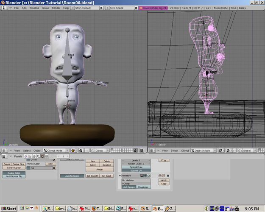
Task: Click the buttons window type icon
Action: 4,156
